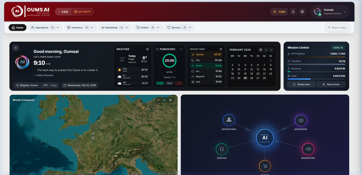This screenshot has width=362, height=175.
Task: Open the Oumsai Administrator account dropdown
Action: click(330, 12)
